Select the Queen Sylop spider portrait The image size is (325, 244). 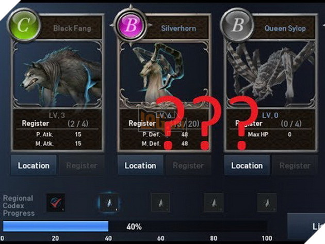pos(271,74)
